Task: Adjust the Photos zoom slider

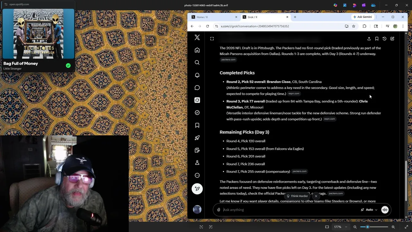Action: 373,227
